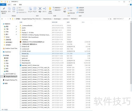132x111 pixels.
Task: Open the Open button dropdown in the ribbon
Action: [x=73, y=8]
